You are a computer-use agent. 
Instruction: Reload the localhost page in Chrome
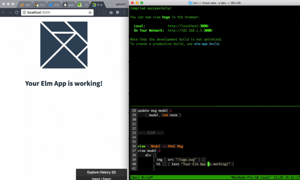point(16,12)
